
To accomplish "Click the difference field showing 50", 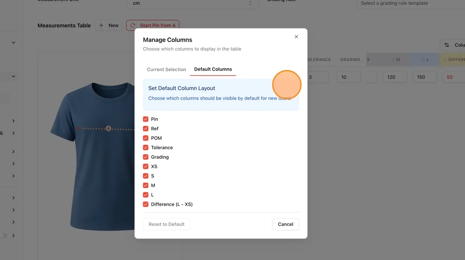I will (x=454, y=77).
